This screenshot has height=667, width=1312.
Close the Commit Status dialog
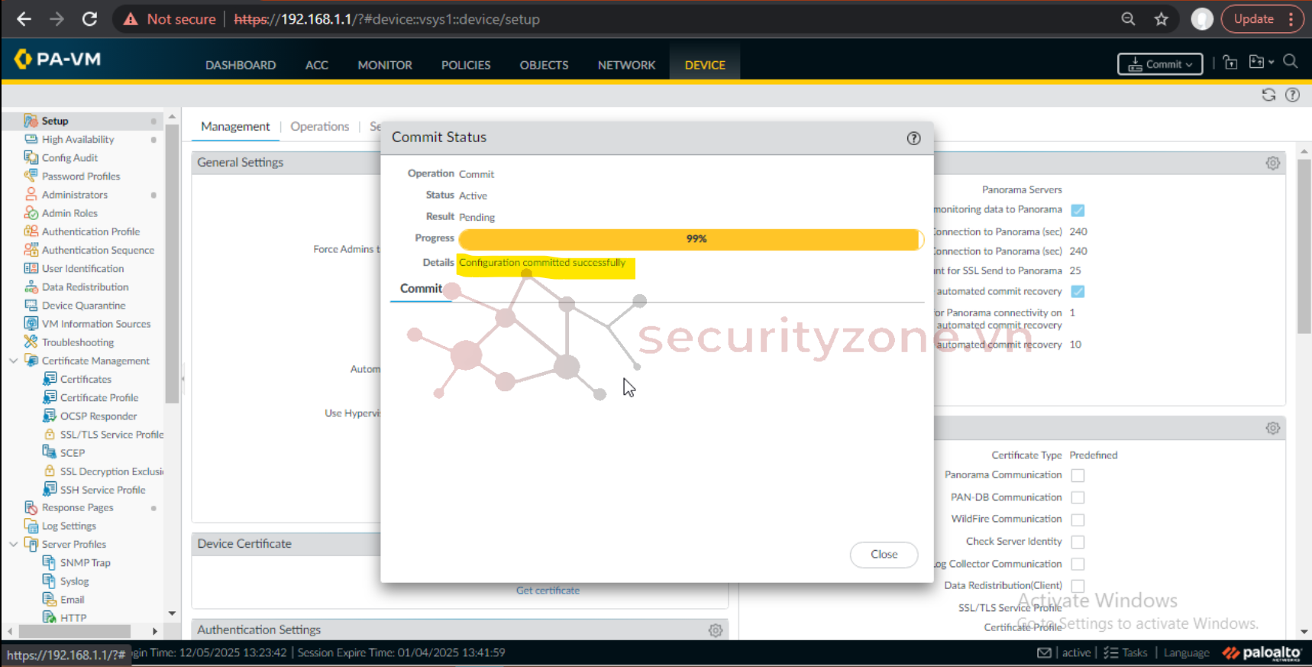(x=884, y=555)
